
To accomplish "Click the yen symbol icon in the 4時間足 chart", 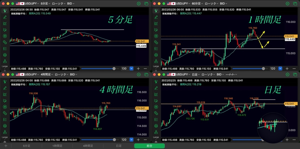I will [5, 107].
